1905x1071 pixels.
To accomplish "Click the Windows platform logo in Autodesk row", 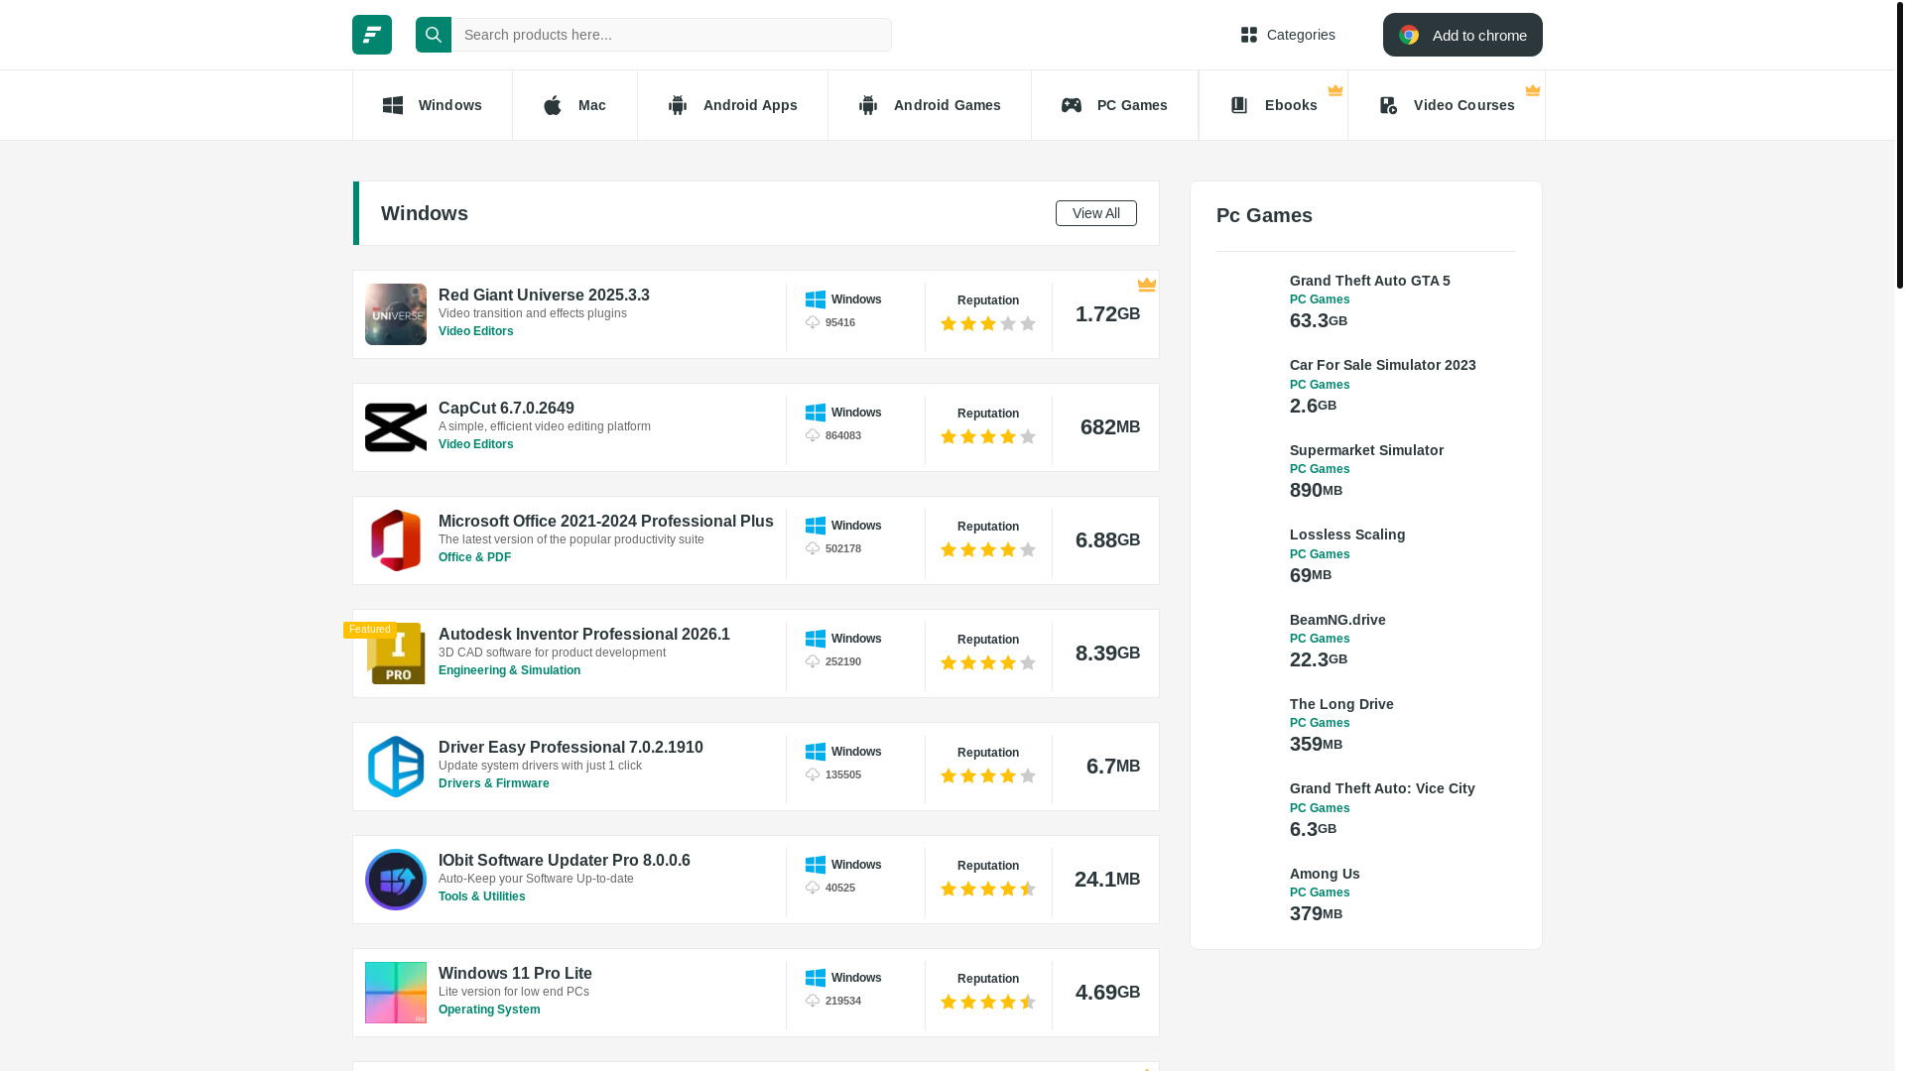I will (816, 639).
